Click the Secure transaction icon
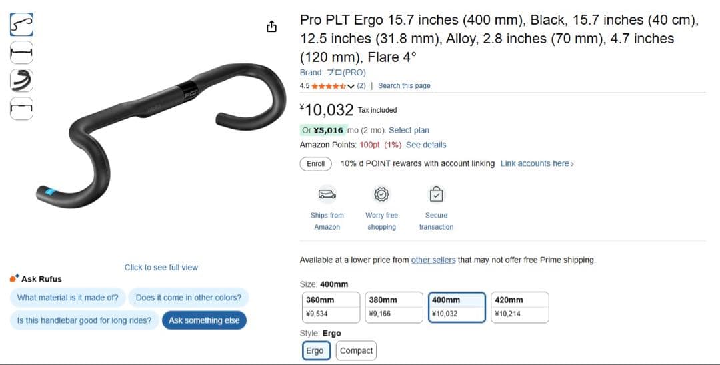This screenshot has width=720, height=365. point(436,194)
